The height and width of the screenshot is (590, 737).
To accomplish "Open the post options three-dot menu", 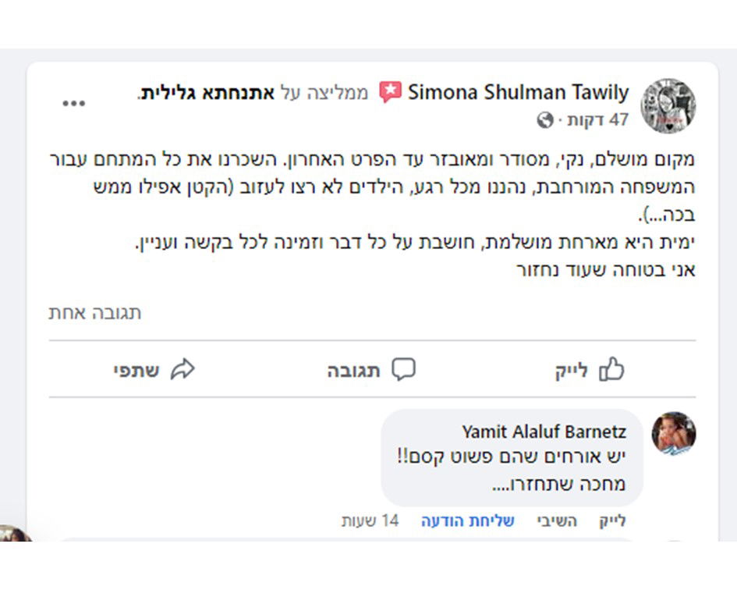I will click(74, 104).
